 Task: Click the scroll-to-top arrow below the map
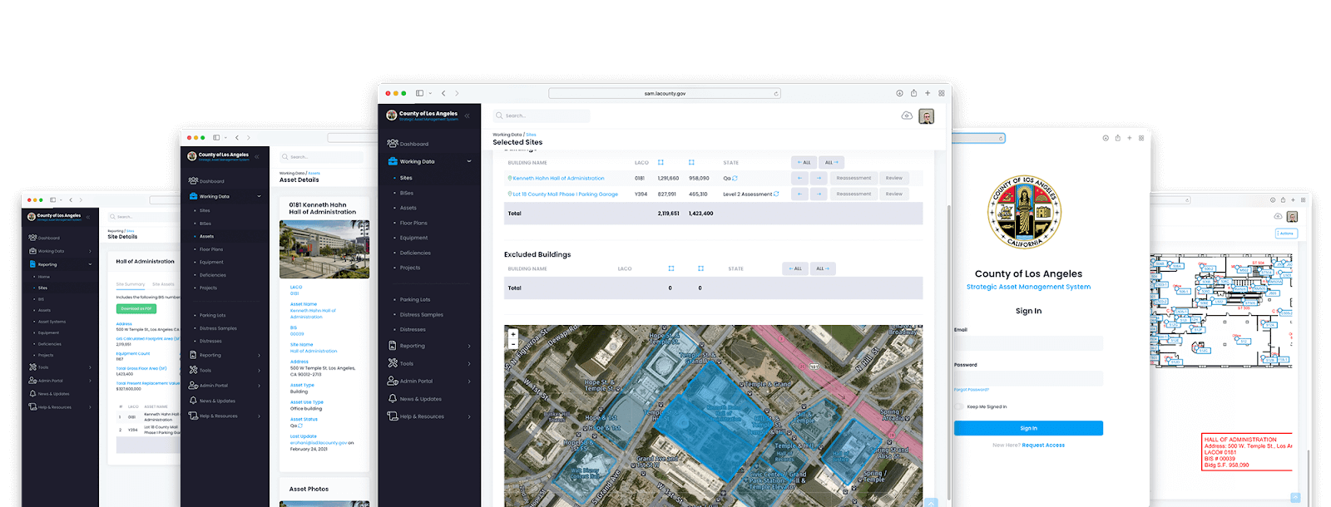tap(931, 503)
